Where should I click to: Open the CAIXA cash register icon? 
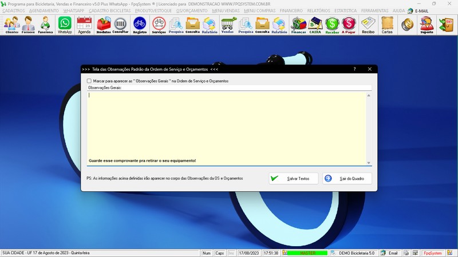315,25
